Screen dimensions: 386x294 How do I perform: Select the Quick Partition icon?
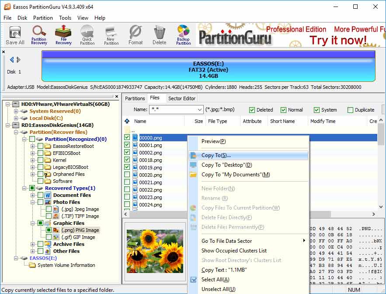87,35
